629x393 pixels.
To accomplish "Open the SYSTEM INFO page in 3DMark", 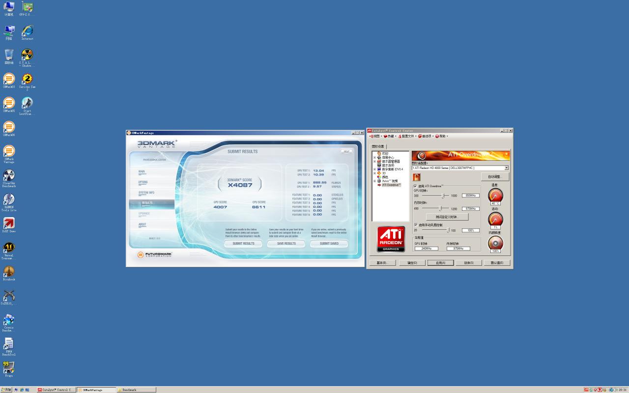I will [146, 193].
